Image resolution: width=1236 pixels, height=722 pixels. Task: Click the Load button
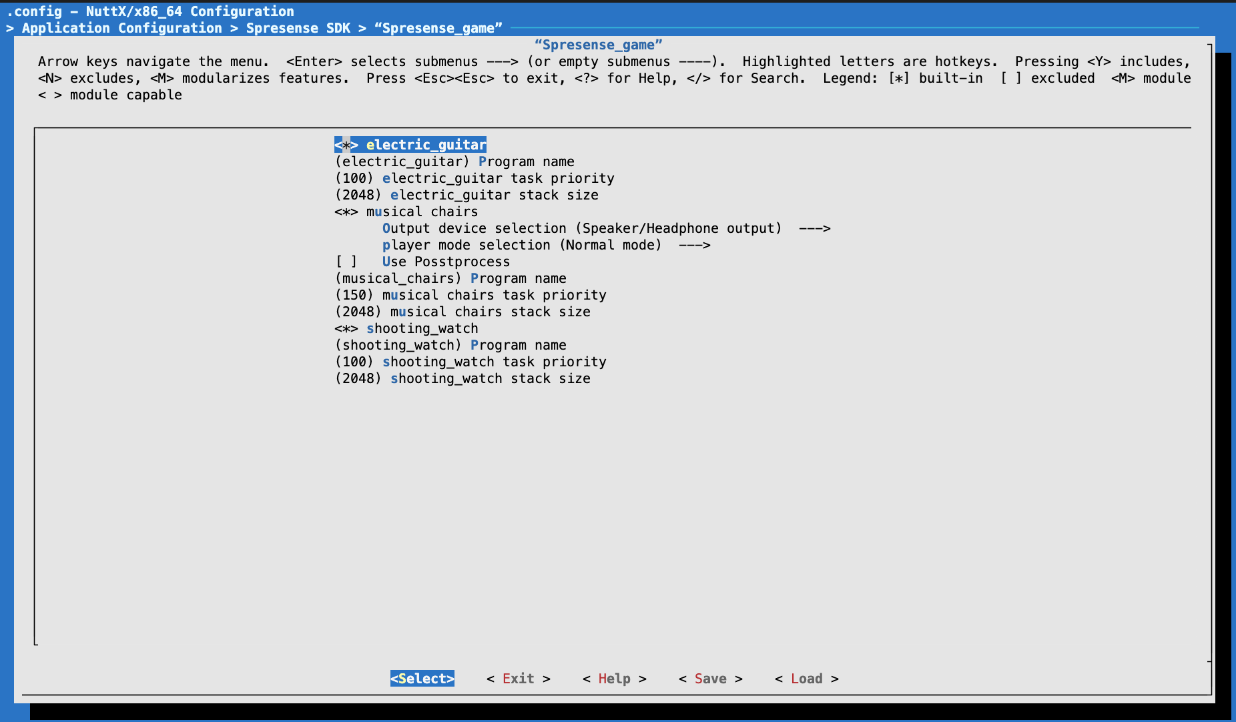coord(806,679)
